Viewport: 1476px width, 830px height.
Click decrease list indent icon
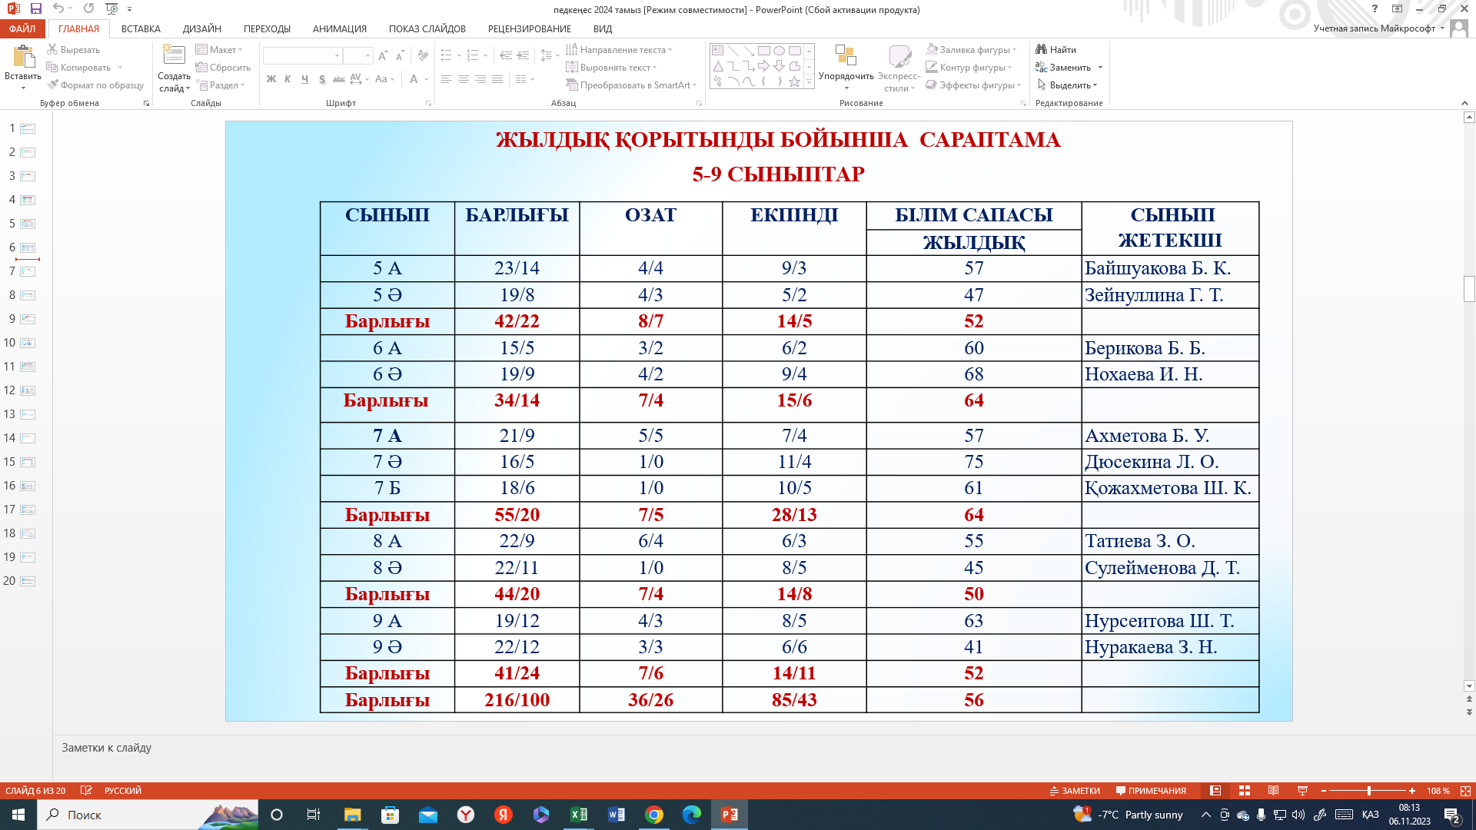(505, 55)
